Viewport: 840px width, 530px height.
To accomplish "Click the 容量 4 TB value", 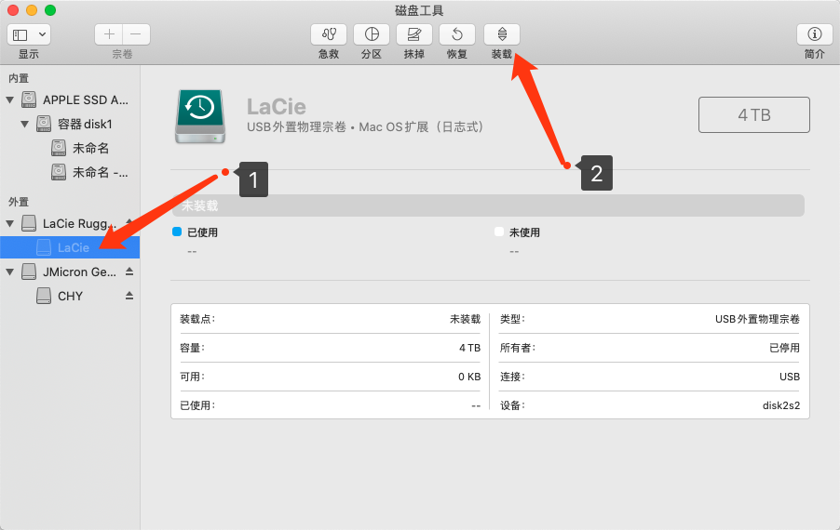I will (x=469, y=348).
